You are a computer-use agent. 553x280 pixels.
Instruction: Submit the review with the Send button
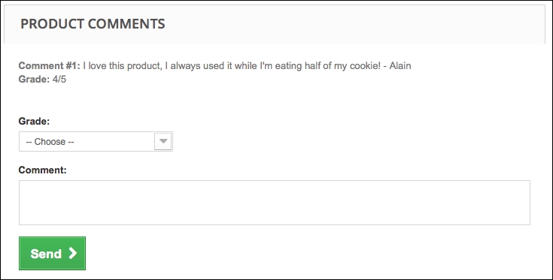(x=52, y=253)
